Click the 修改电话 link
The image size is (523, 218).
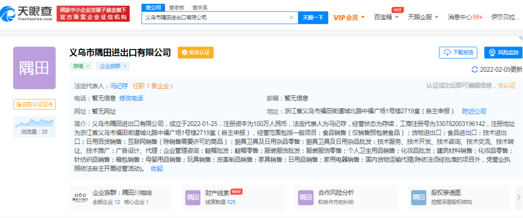[x=131, y=98]
